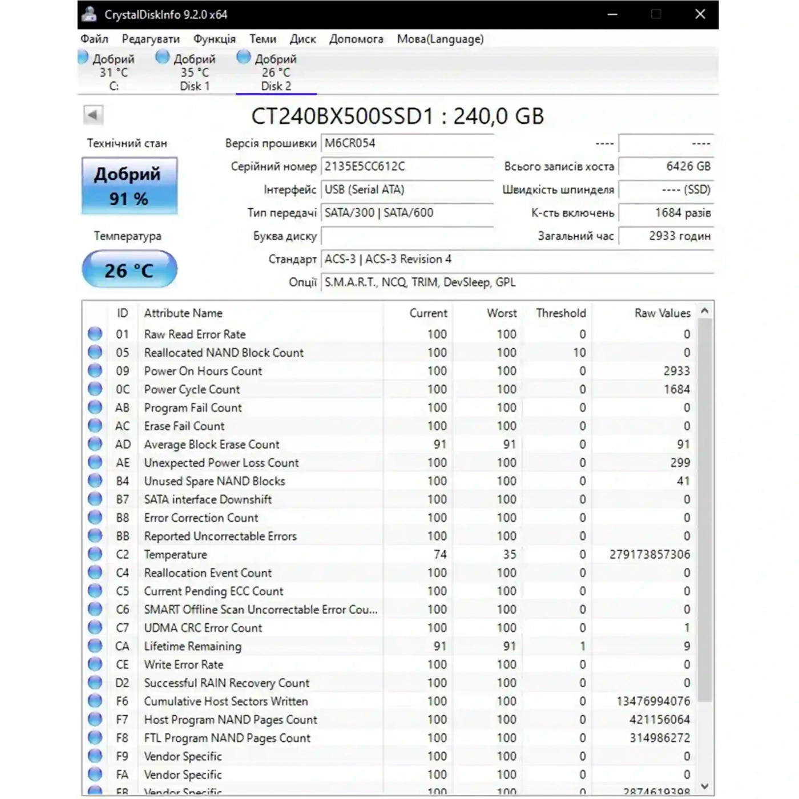Click status icon of Erase Fail Count
Screen dimensions: 799x799
click(95, 426)
